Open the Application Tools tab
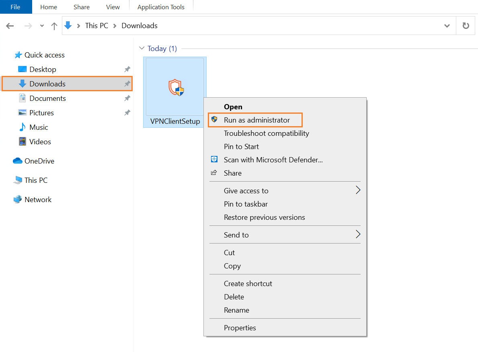The width and height of the screenshot is (478, 352). [161, 7]
